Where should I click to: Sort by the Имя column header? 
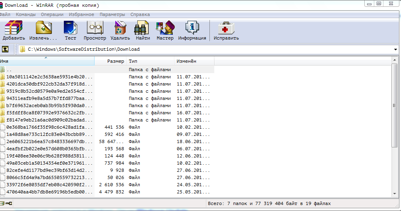pos(47,61)
